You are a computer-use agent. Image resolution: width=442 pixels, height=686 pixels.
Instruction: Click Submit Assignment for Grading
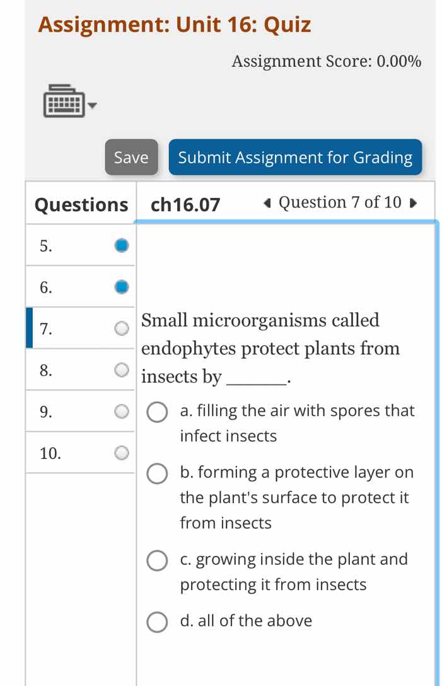pyautogui.click(x=295, y=158)
